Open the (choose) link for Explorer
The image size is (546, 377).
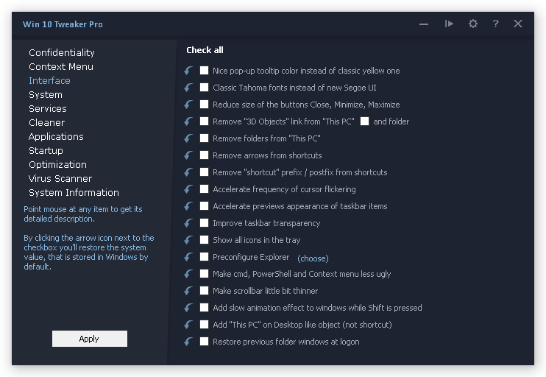[313, 258]
